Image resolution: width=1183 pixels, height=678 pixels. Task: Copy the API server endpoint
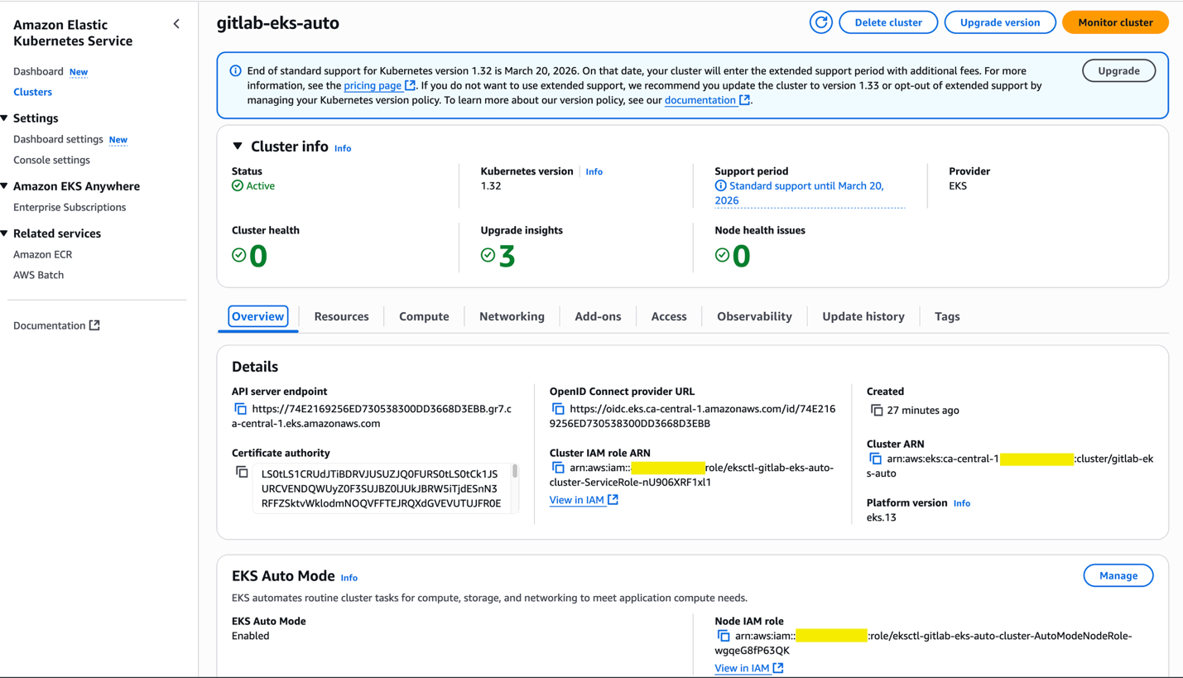[240, 409]
